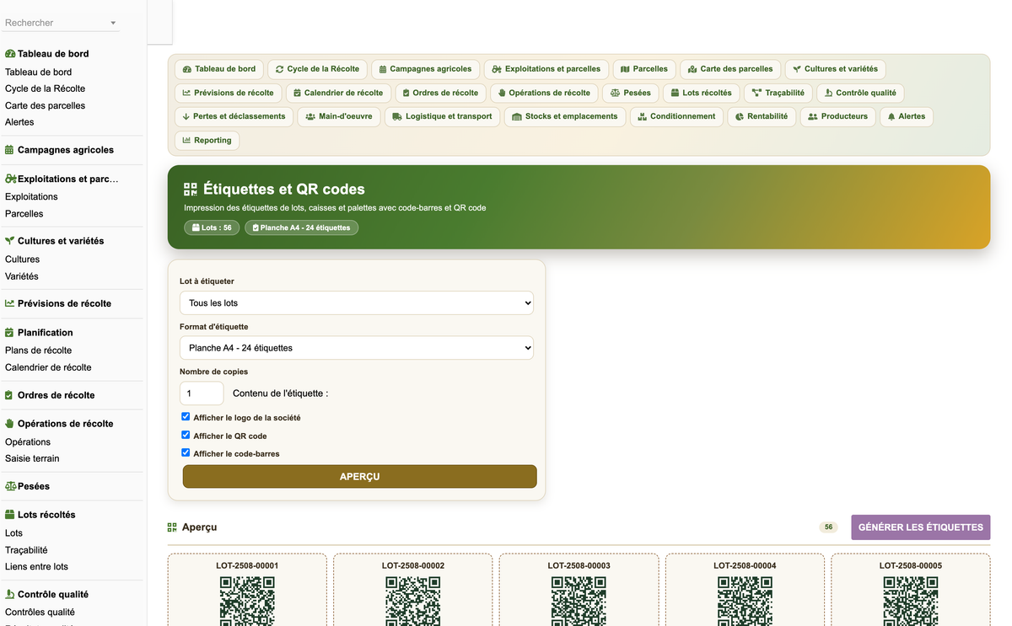Select Calendrier de récolte navigation chip
This screenshot has height=626, width=1012.
337,93
